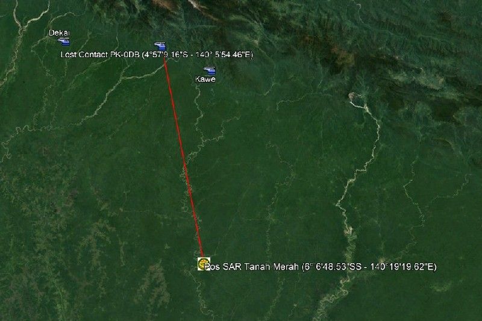Click the SAR post longitude 140°19'19.62"E text

pos(402,267)
